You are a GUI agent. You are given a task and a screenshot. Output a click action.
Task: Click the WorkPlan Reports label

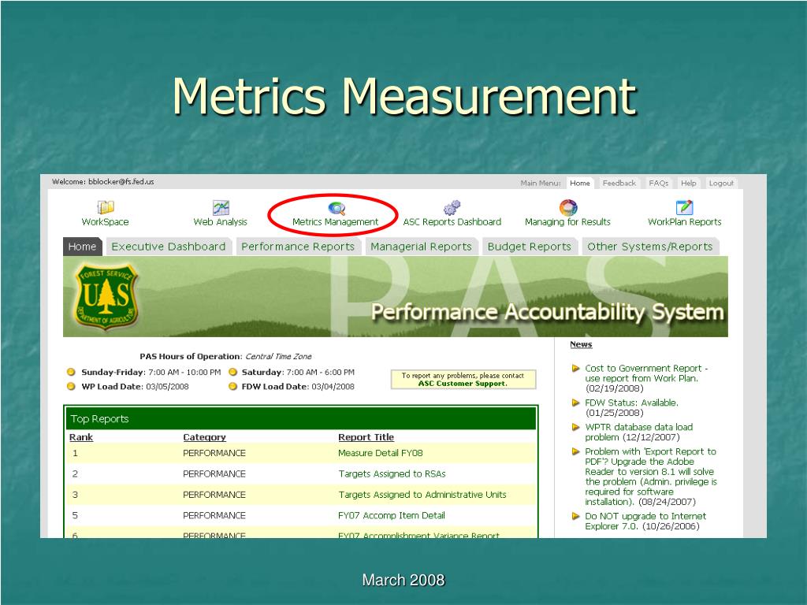pos(685,221)
